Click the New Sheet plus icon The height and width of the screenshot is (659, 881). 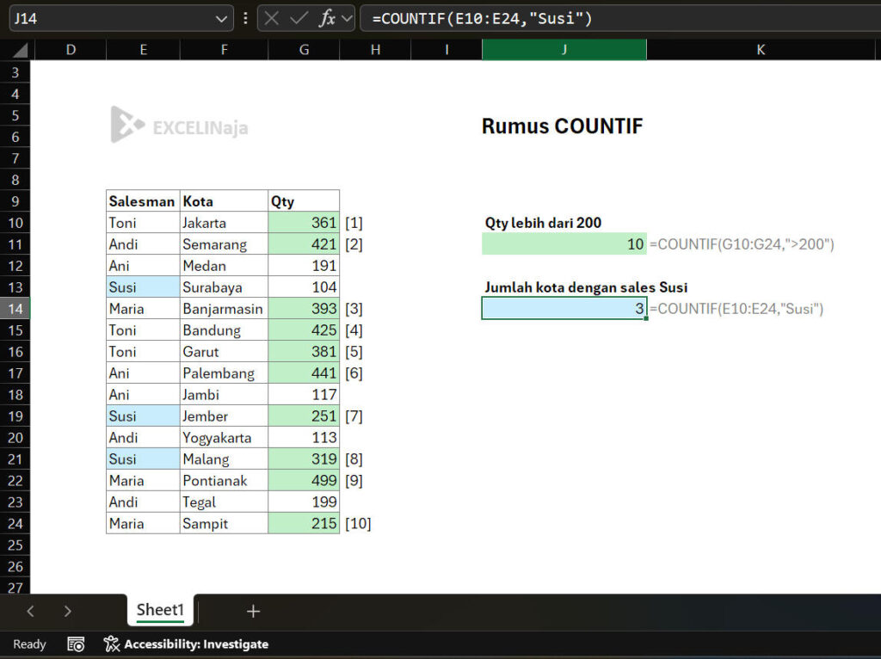[x=253, y=610]
